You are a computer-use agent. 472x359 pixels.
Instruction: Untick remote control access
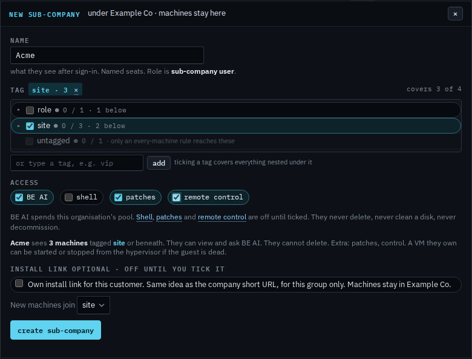tap(177, 197)
